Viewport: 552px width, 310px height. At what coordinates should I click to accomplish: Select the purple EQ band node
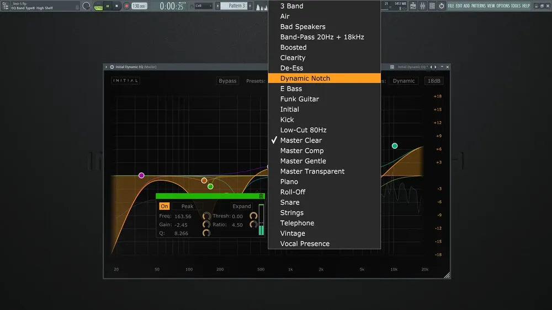[x=141, y=175]
